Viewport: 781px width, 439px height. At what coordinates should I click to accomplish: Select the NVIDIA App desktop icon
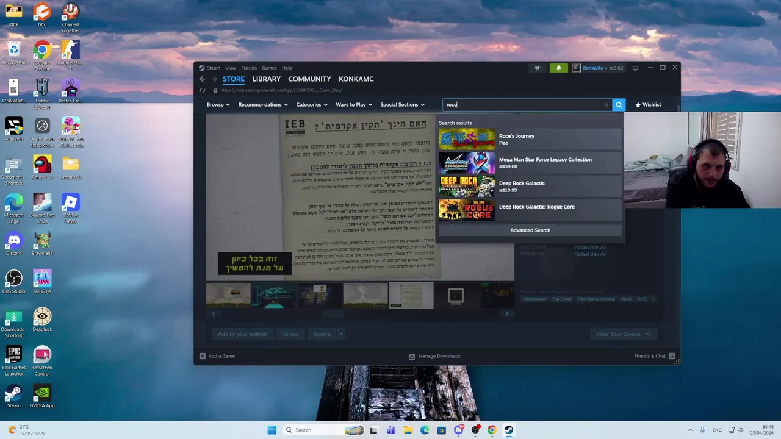[42, 396]
